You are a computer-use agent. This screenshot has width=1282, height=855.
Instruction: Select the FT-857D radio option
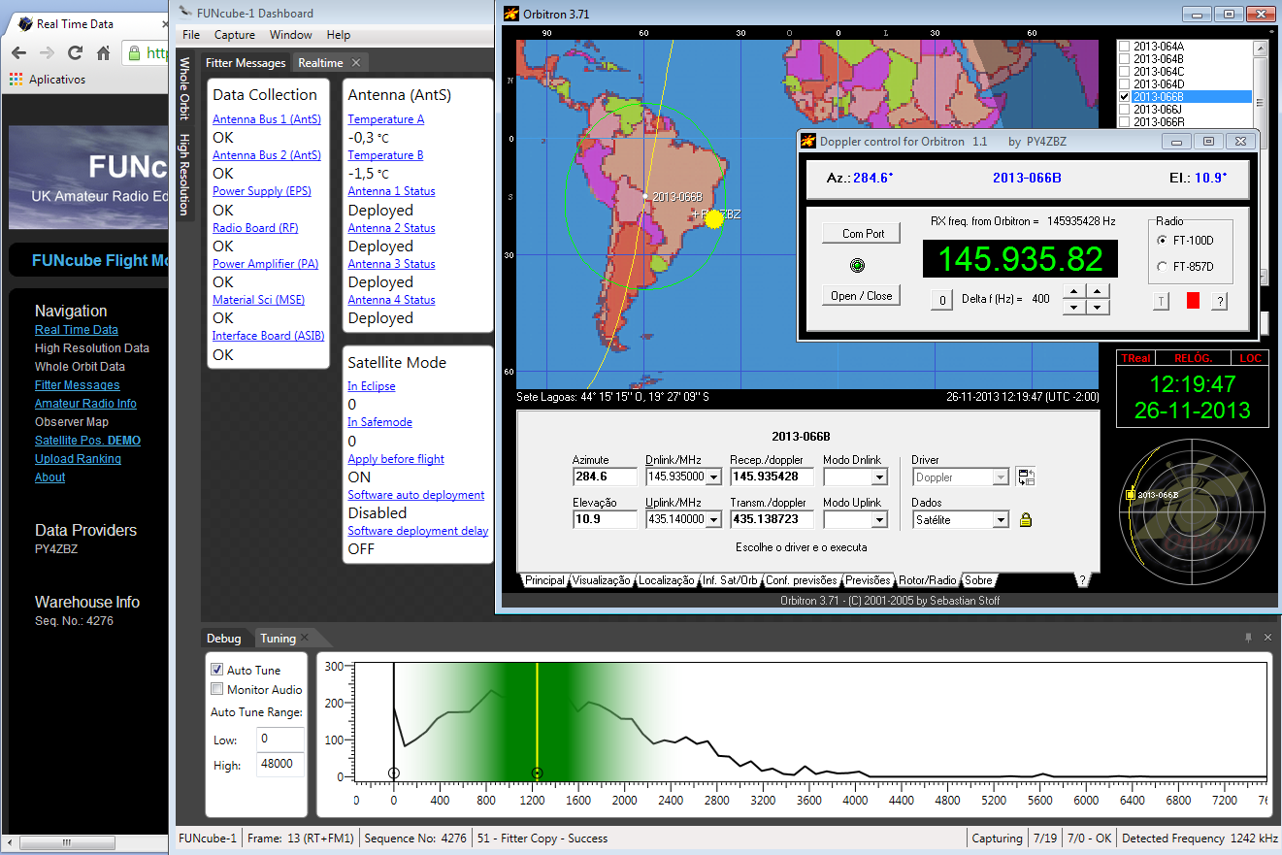click(1163, 267)
